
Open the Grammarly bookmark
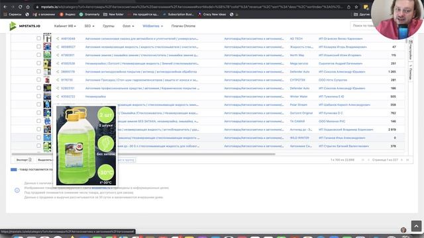(x=89, y=15)
